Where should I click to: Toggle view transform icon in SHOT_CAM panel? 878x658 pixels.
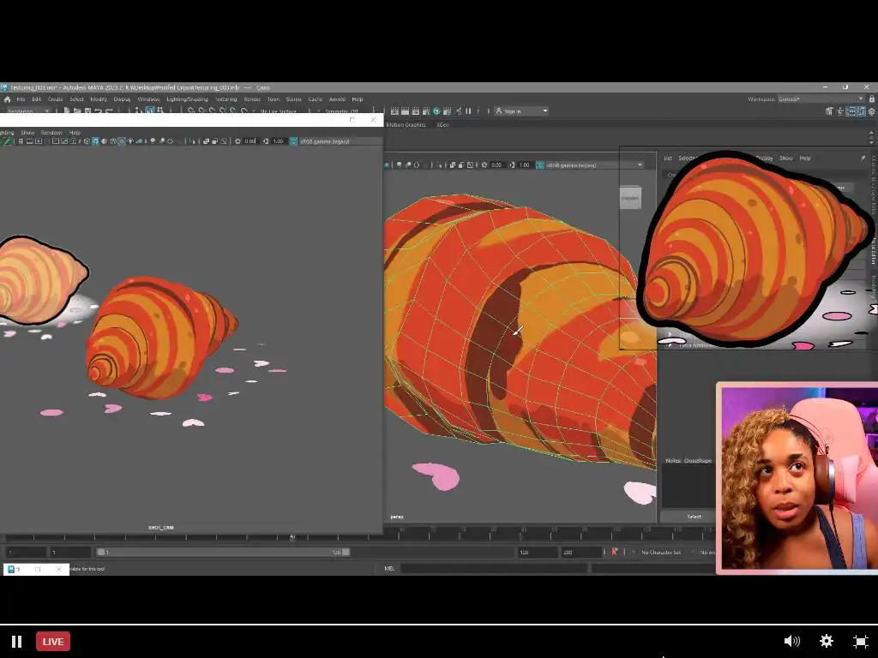click(x=293, y=141)
